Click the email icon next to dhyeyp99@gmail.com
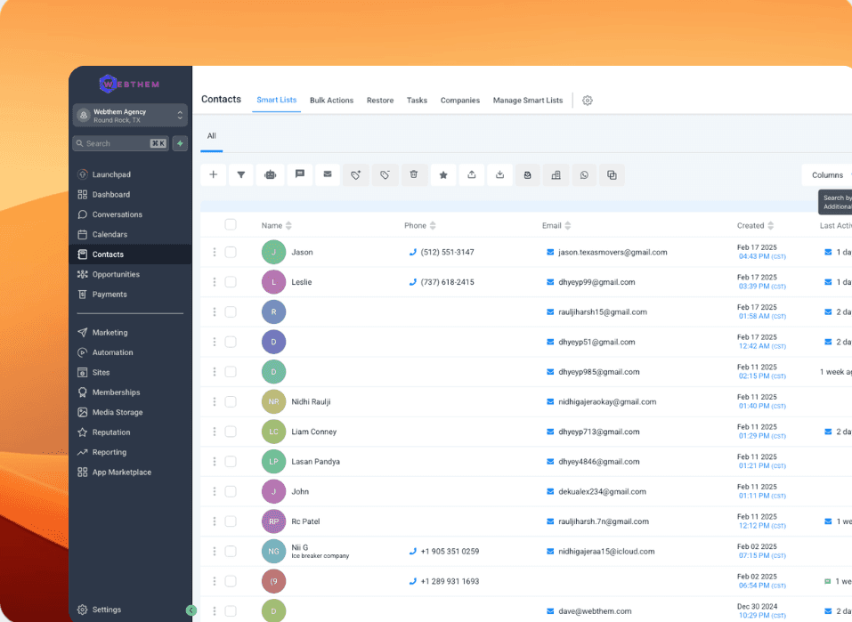 pos(550,282)
